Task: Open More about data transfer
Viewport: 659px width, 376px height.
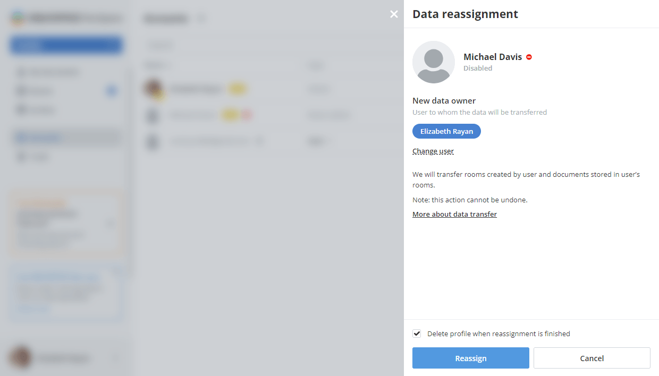Action: [454, 215]
